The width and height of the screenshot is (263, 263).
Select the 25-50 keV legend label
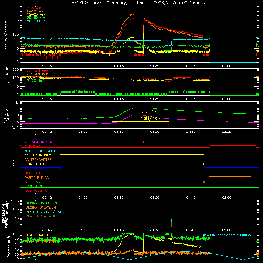click(x=36, y=18)
